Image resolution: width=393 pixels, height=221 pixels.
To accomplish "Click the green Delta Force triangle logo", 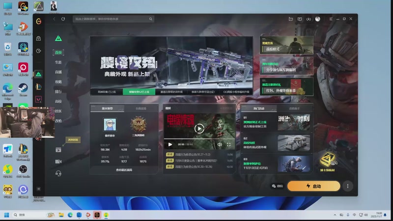I will pos(58,38).
